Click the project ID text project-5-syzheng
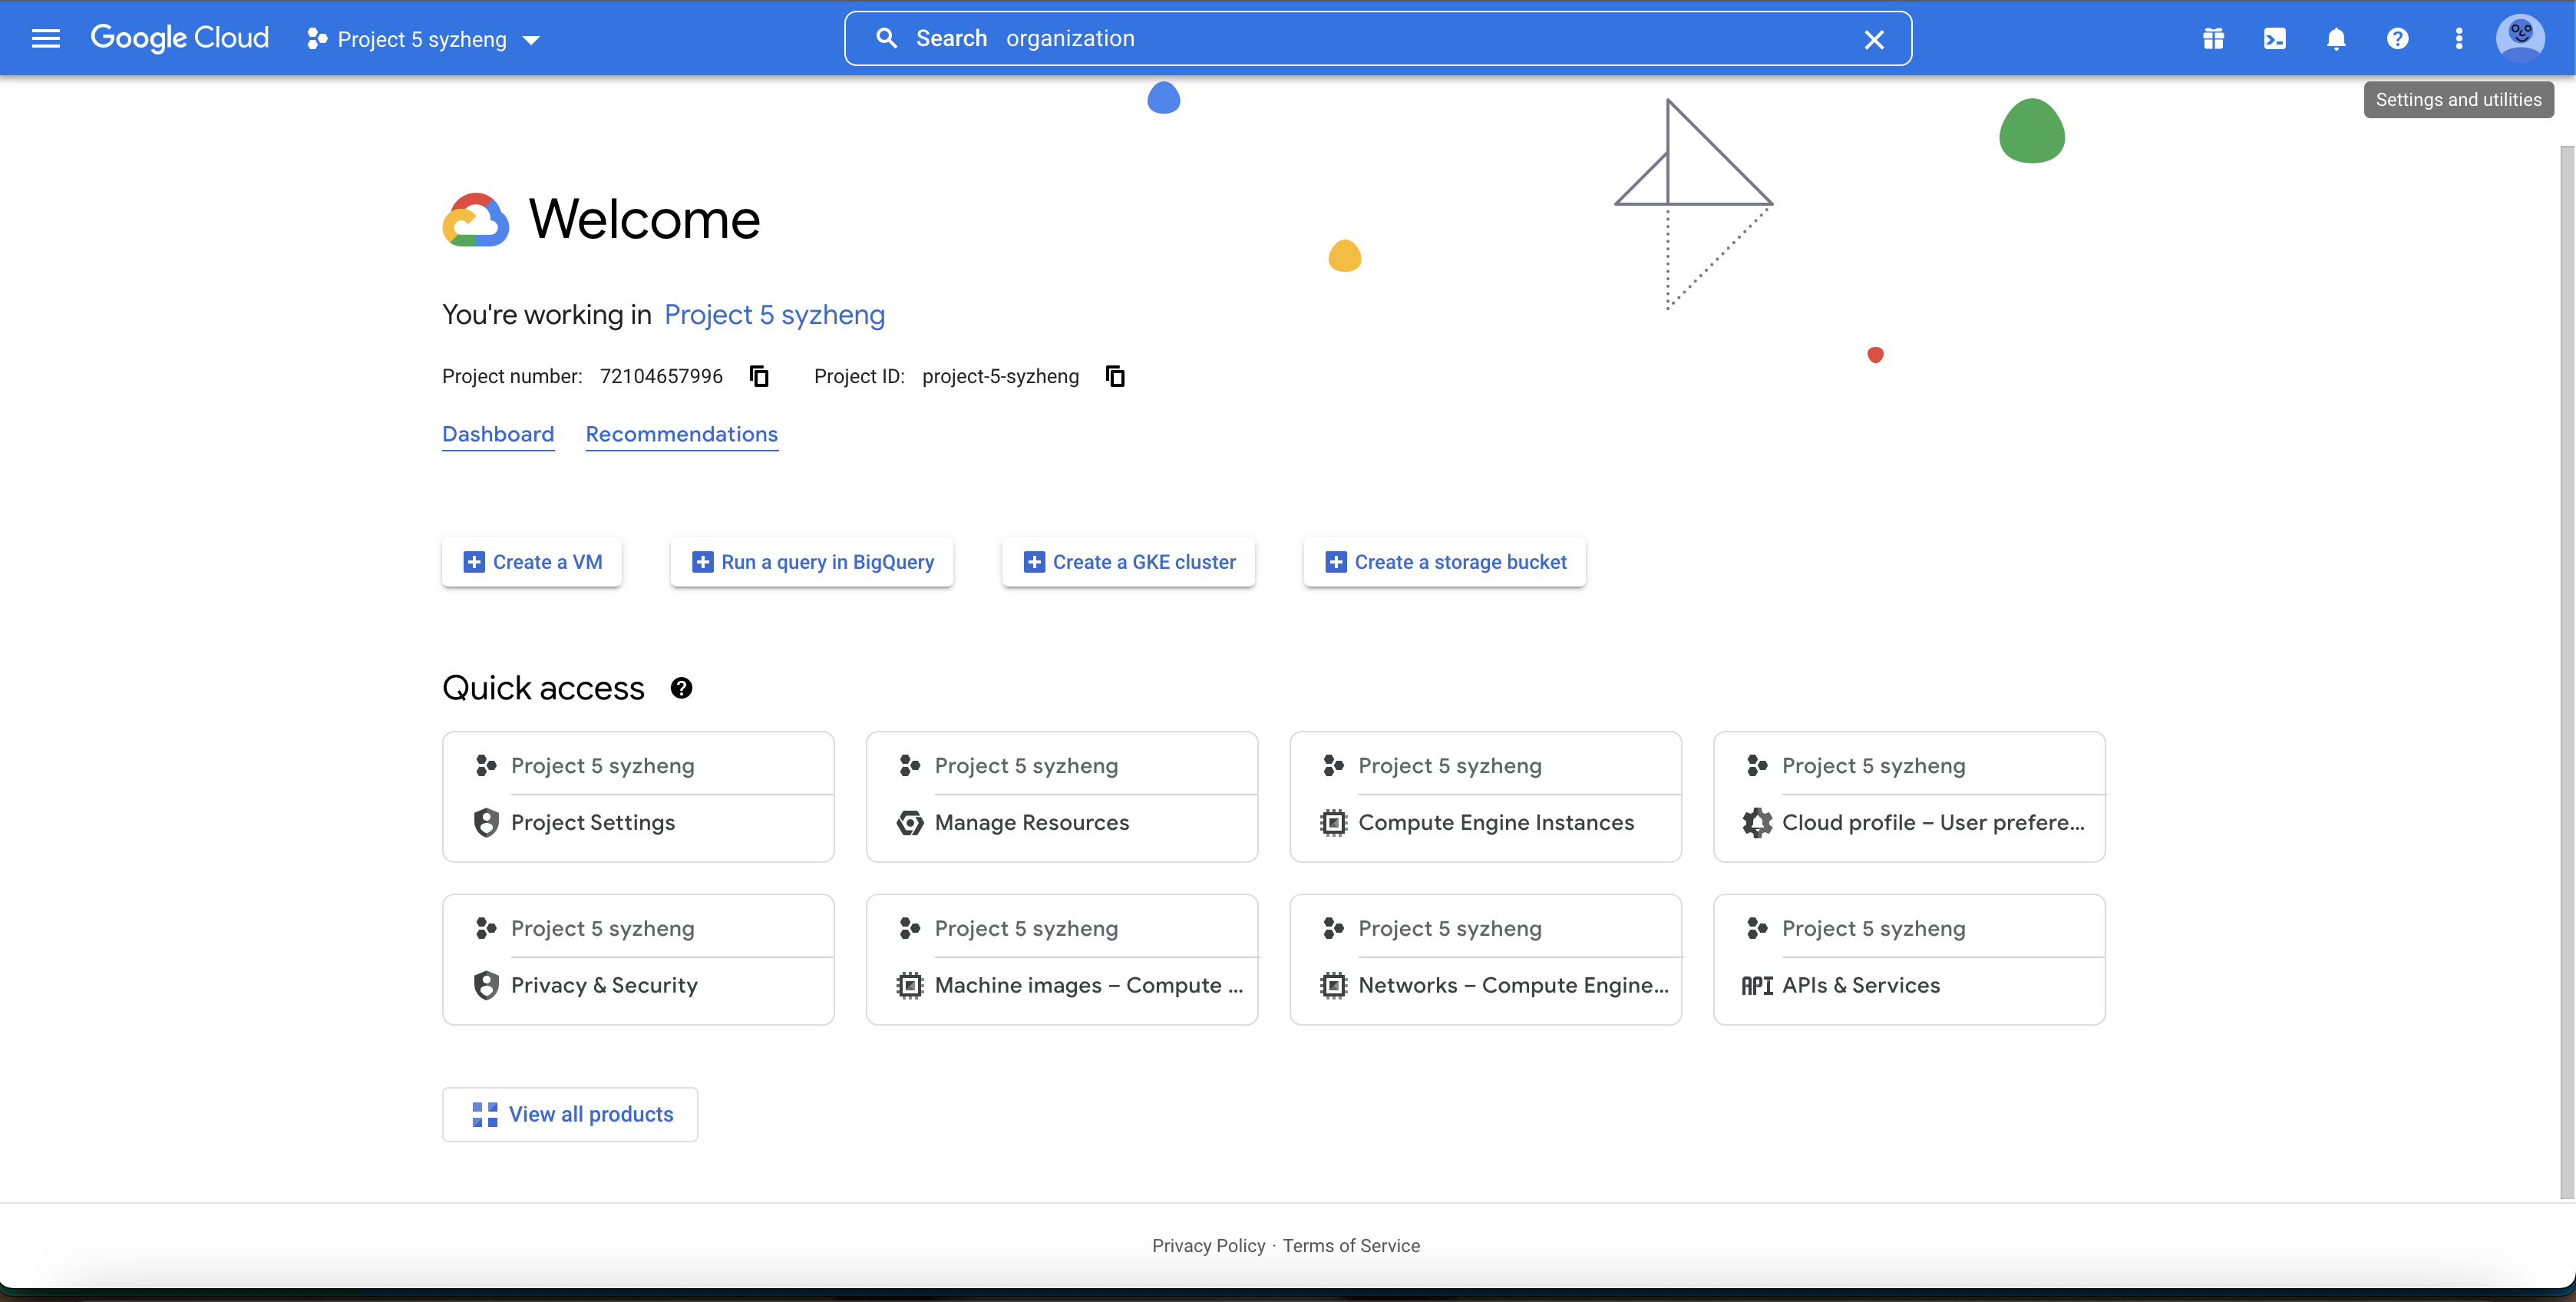The image size is (2576, 1302). (x=1000, y=376)
